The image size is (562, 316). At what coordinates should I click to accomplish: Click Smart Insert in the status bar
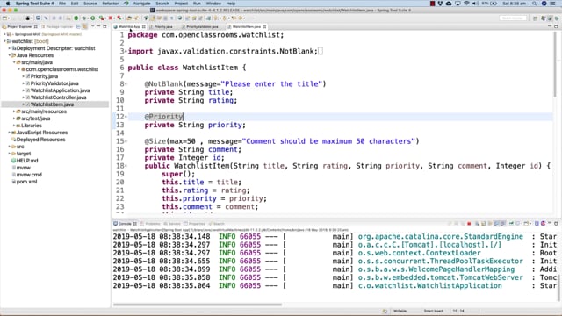[x=433, y=311]
